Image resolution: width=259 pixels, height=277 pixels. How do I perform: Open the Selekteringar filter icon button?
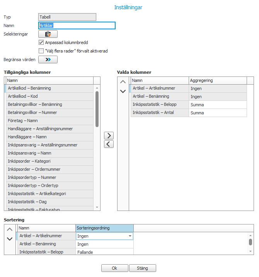point(48,34)
